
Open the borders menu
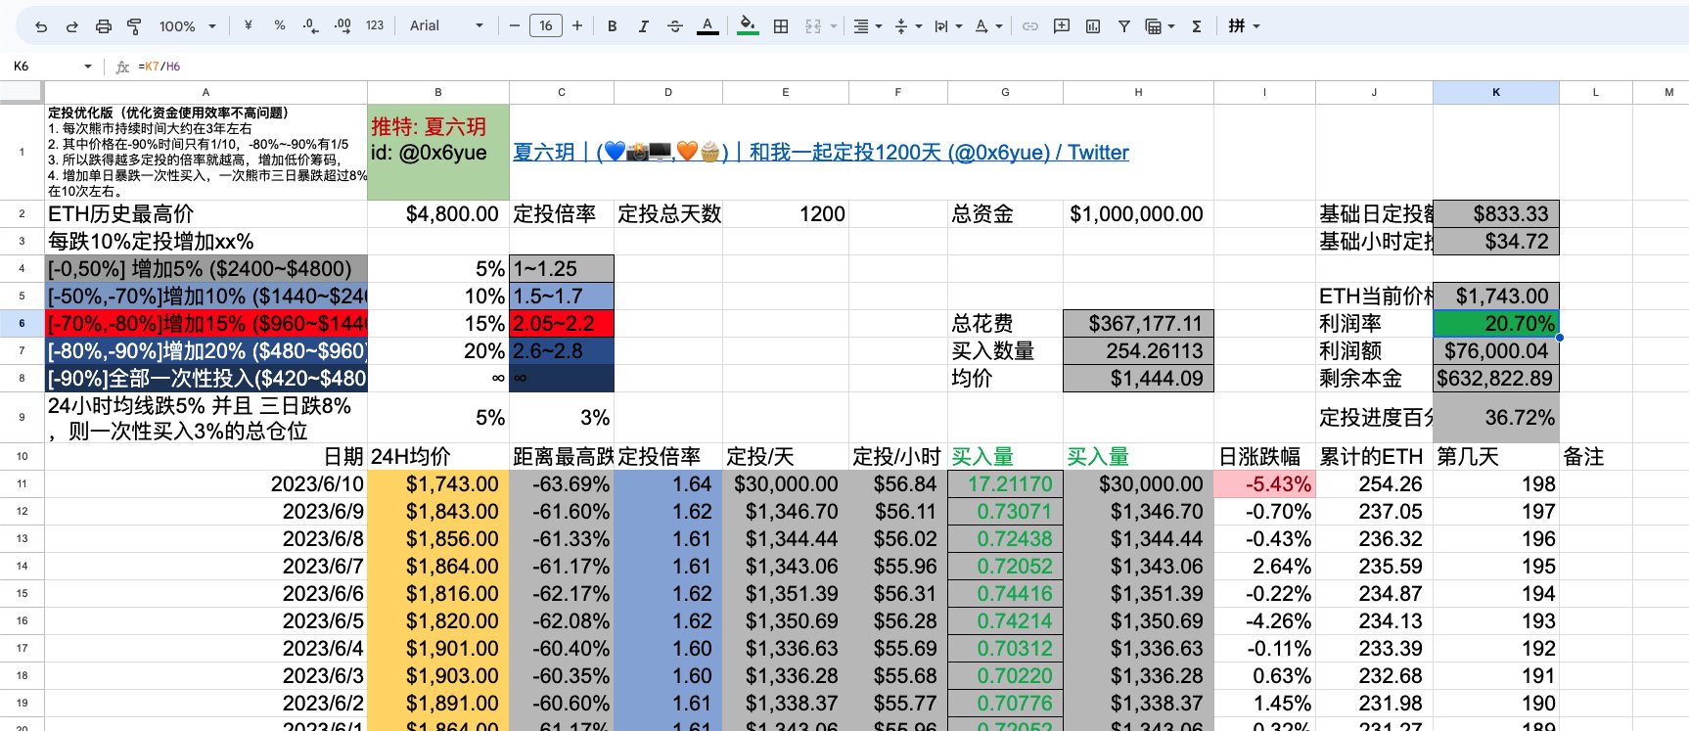click(x=781, y=26)
